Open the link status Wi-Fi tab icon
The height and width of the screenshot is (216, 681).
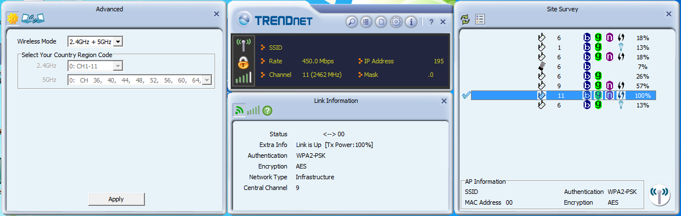pos(239,111)
